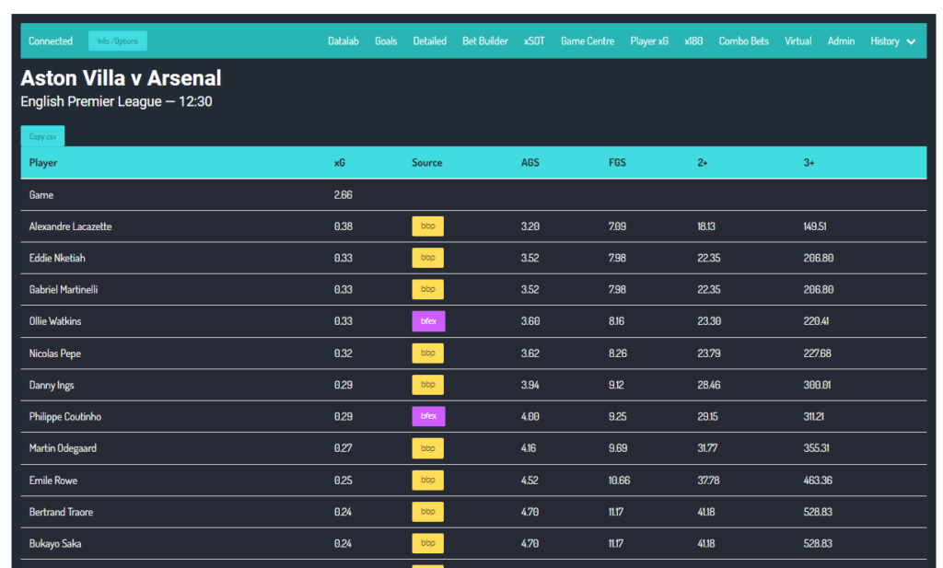Select the Alexandre Lacazette player name
The height and width of the screenshot is (568, 943).
70,226
